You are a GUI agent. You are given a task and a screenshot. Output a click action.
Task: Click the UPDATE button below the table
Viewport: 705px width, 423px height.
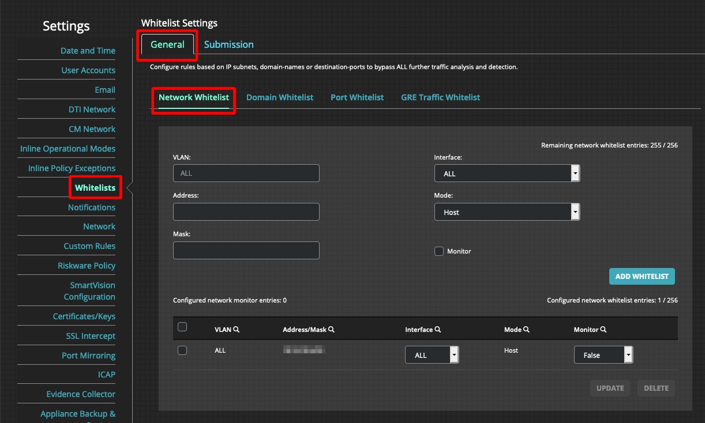coord(610,388)
